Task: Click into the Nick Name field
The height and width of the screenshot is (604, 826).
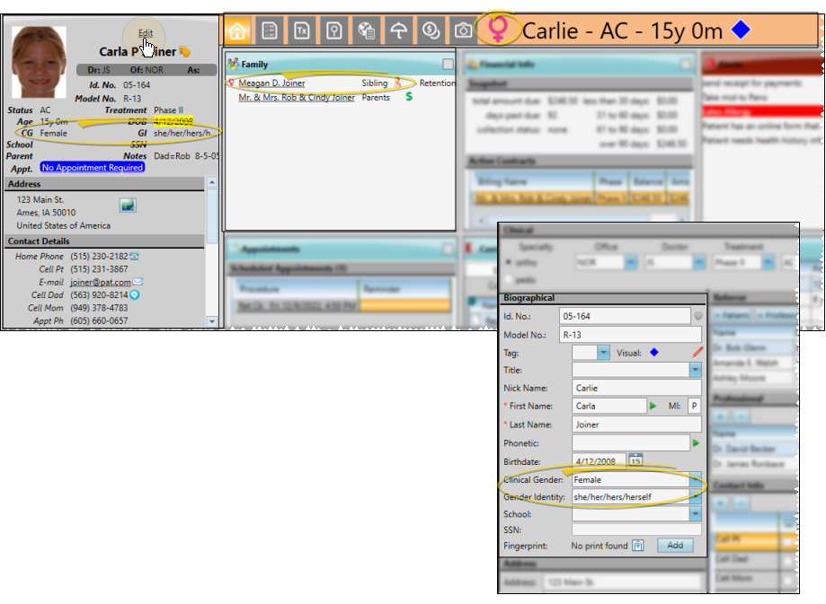Action: point(636,389)
